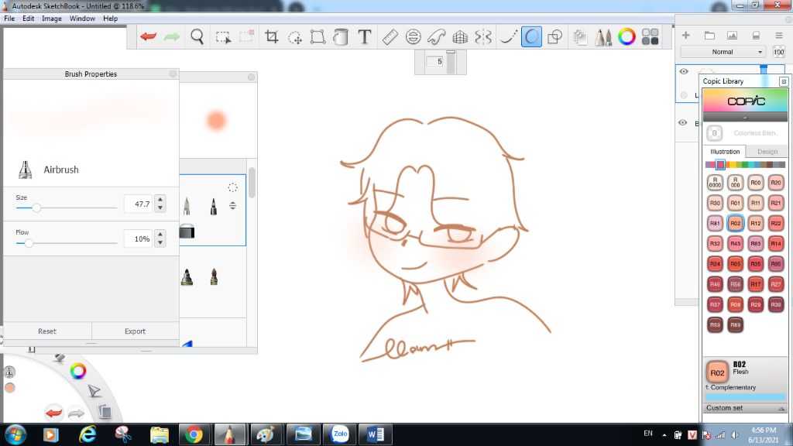Open the Draw Style shapes tool
Viewport: 793px width, 446px height.
(554, 37)
